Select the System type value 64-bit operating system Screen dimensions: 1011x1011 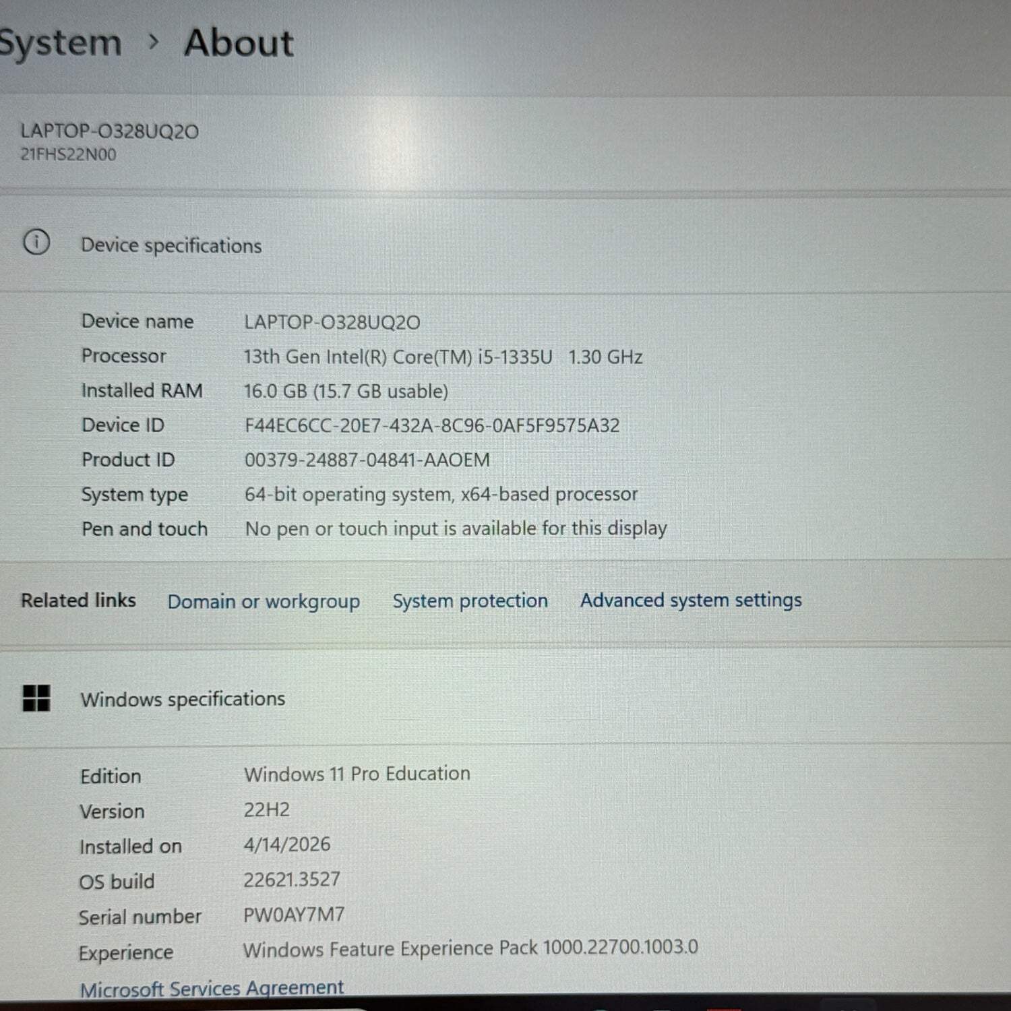pyautogui.click(x=441, y=494)
